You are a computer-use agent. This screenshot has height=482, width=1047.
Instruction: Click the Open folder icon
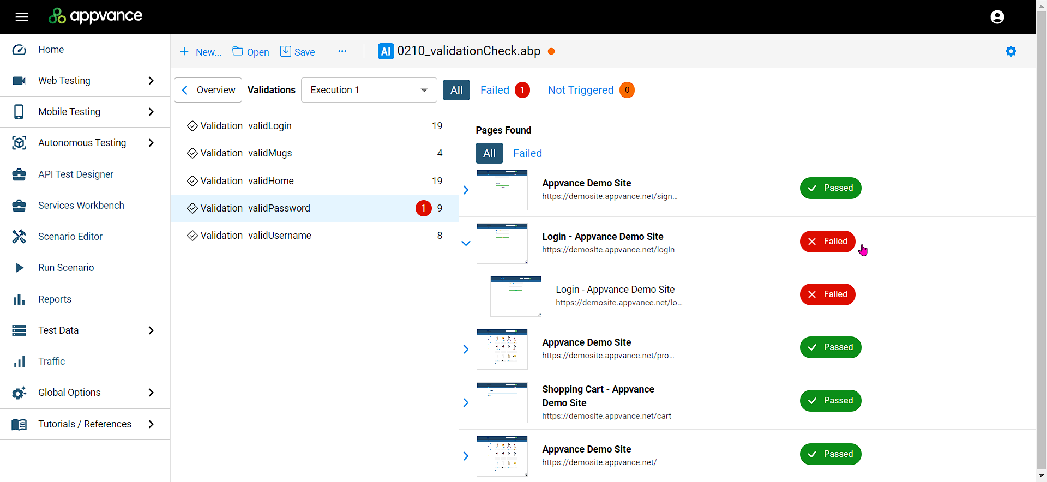(238, 52)
